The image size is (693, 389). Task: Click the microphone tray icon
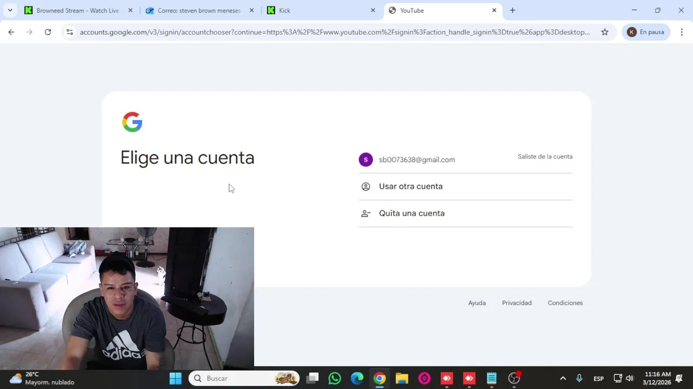point(579,378)
